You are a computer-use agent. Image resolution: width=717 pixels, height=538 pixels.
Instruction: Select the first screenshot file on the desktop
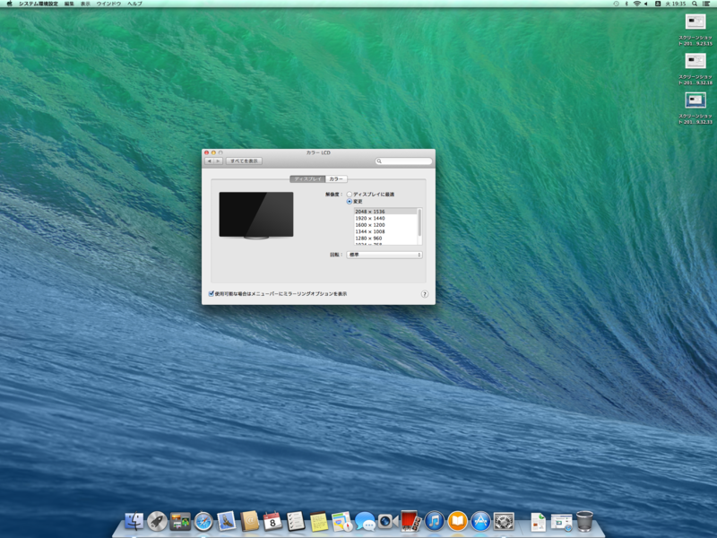[695, 30]
